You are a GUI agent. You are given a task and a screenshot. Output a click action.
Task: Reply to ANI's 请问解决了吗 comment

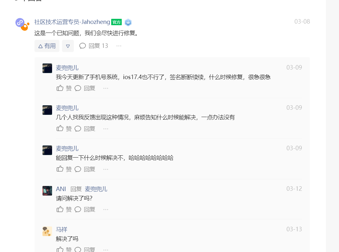pyautogui.click(x=85, y=210)
